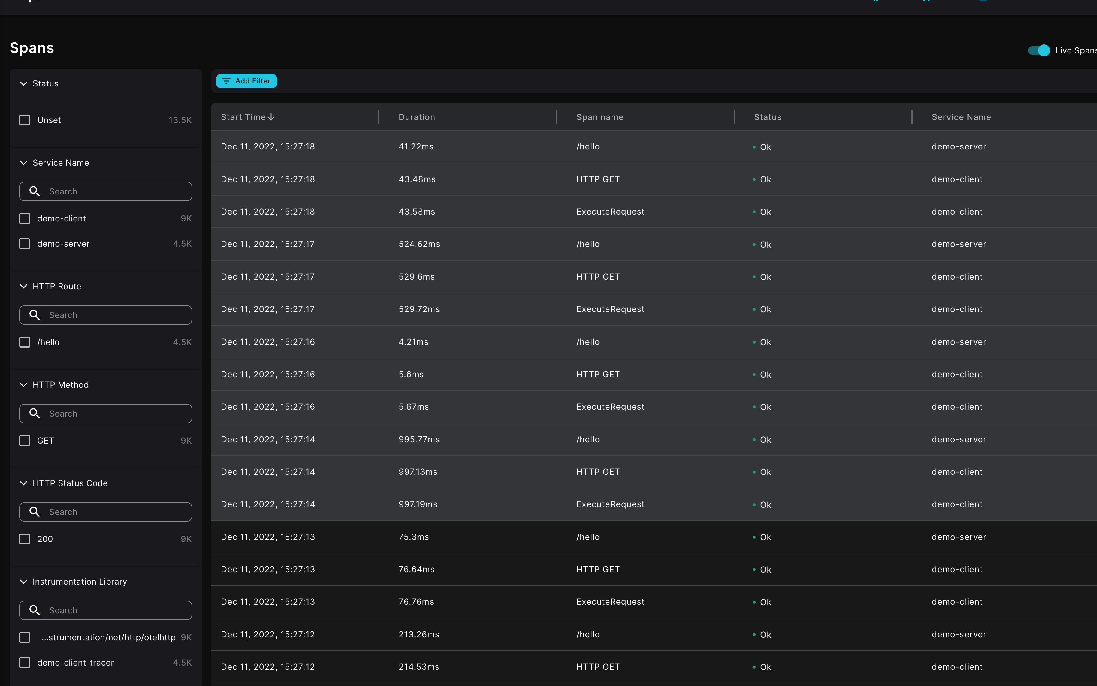Collapse the HTTP Route filter section
Screen dimensions: 1097x686
click(x=24, y=286)
